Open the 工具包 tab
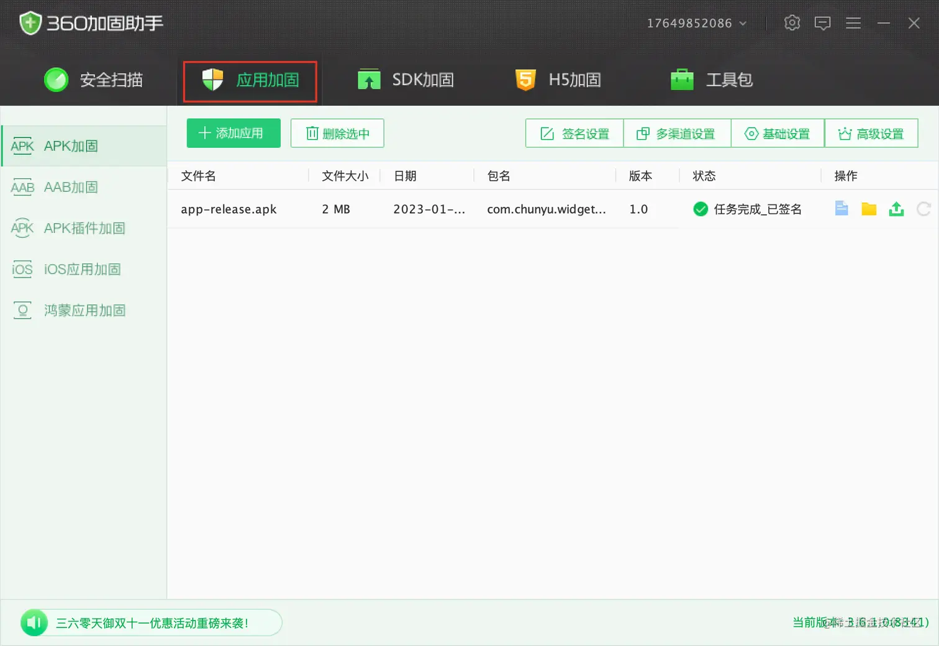 [712, 80]
